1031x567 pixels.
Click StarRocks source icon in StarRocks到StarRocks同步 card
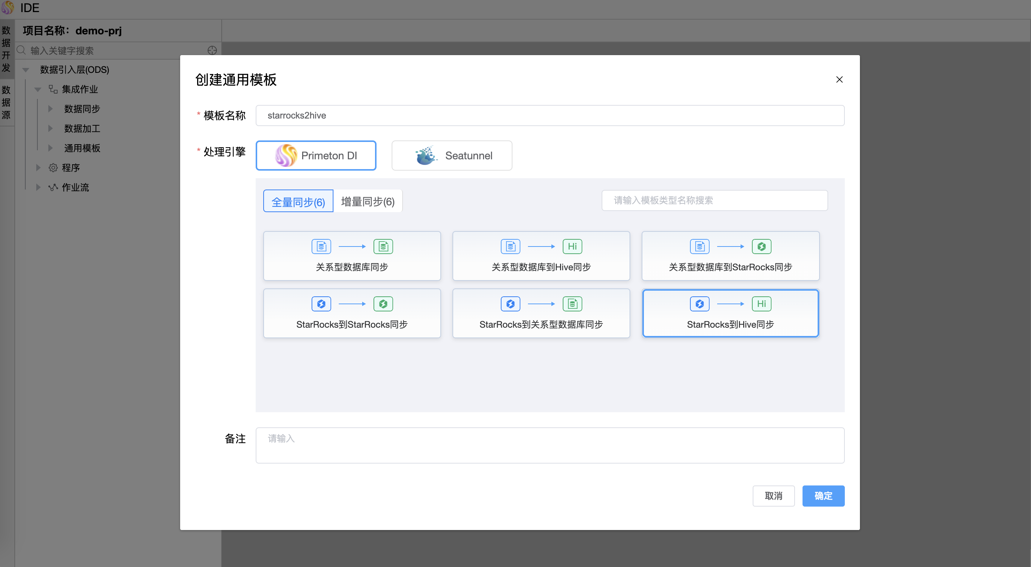click(x=321, y=304)
